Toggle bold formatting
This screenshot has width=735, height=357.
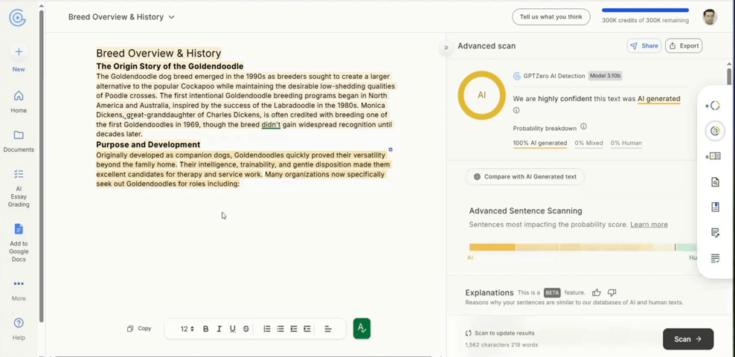[x=205, y=329]
